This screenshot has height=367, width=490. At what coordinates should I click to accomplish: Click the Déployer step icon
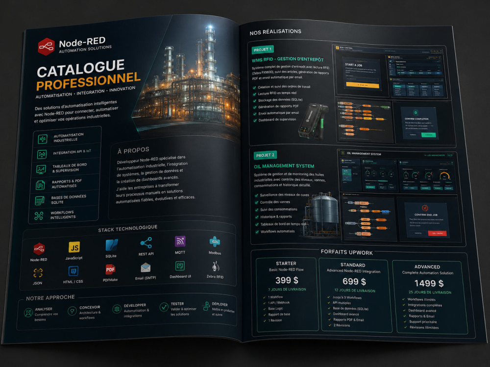(206, 306)
